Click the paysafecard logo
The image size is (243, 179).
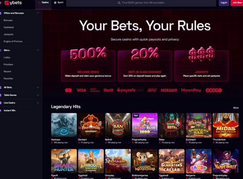pos(130,90)
